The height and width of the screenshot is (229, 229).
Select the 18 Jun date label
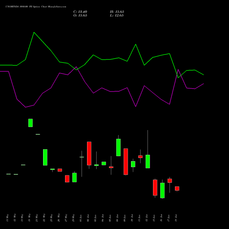(x=176, y=218)
